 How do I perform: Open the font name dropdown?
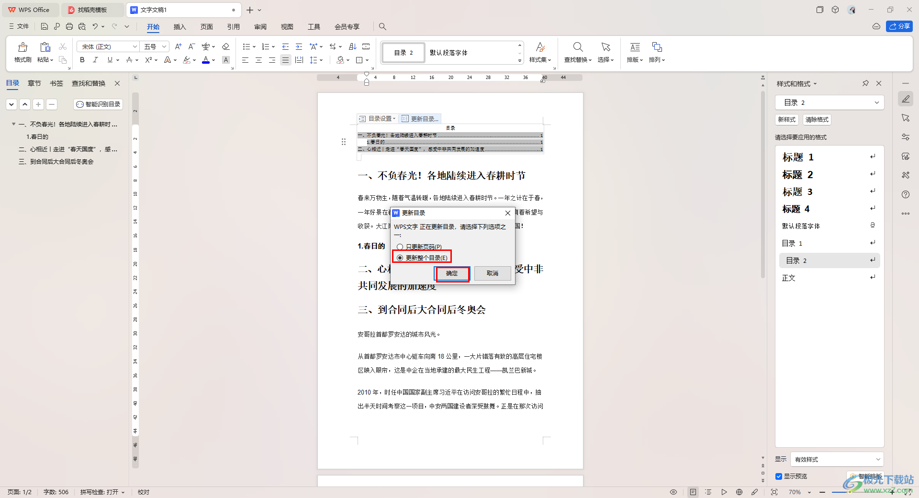134,46
